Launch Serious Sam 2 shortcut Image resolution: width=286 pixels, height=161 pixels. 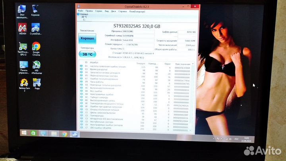(23, 83)
